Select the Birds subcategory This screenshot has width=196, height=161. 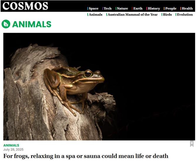(167, 15)
